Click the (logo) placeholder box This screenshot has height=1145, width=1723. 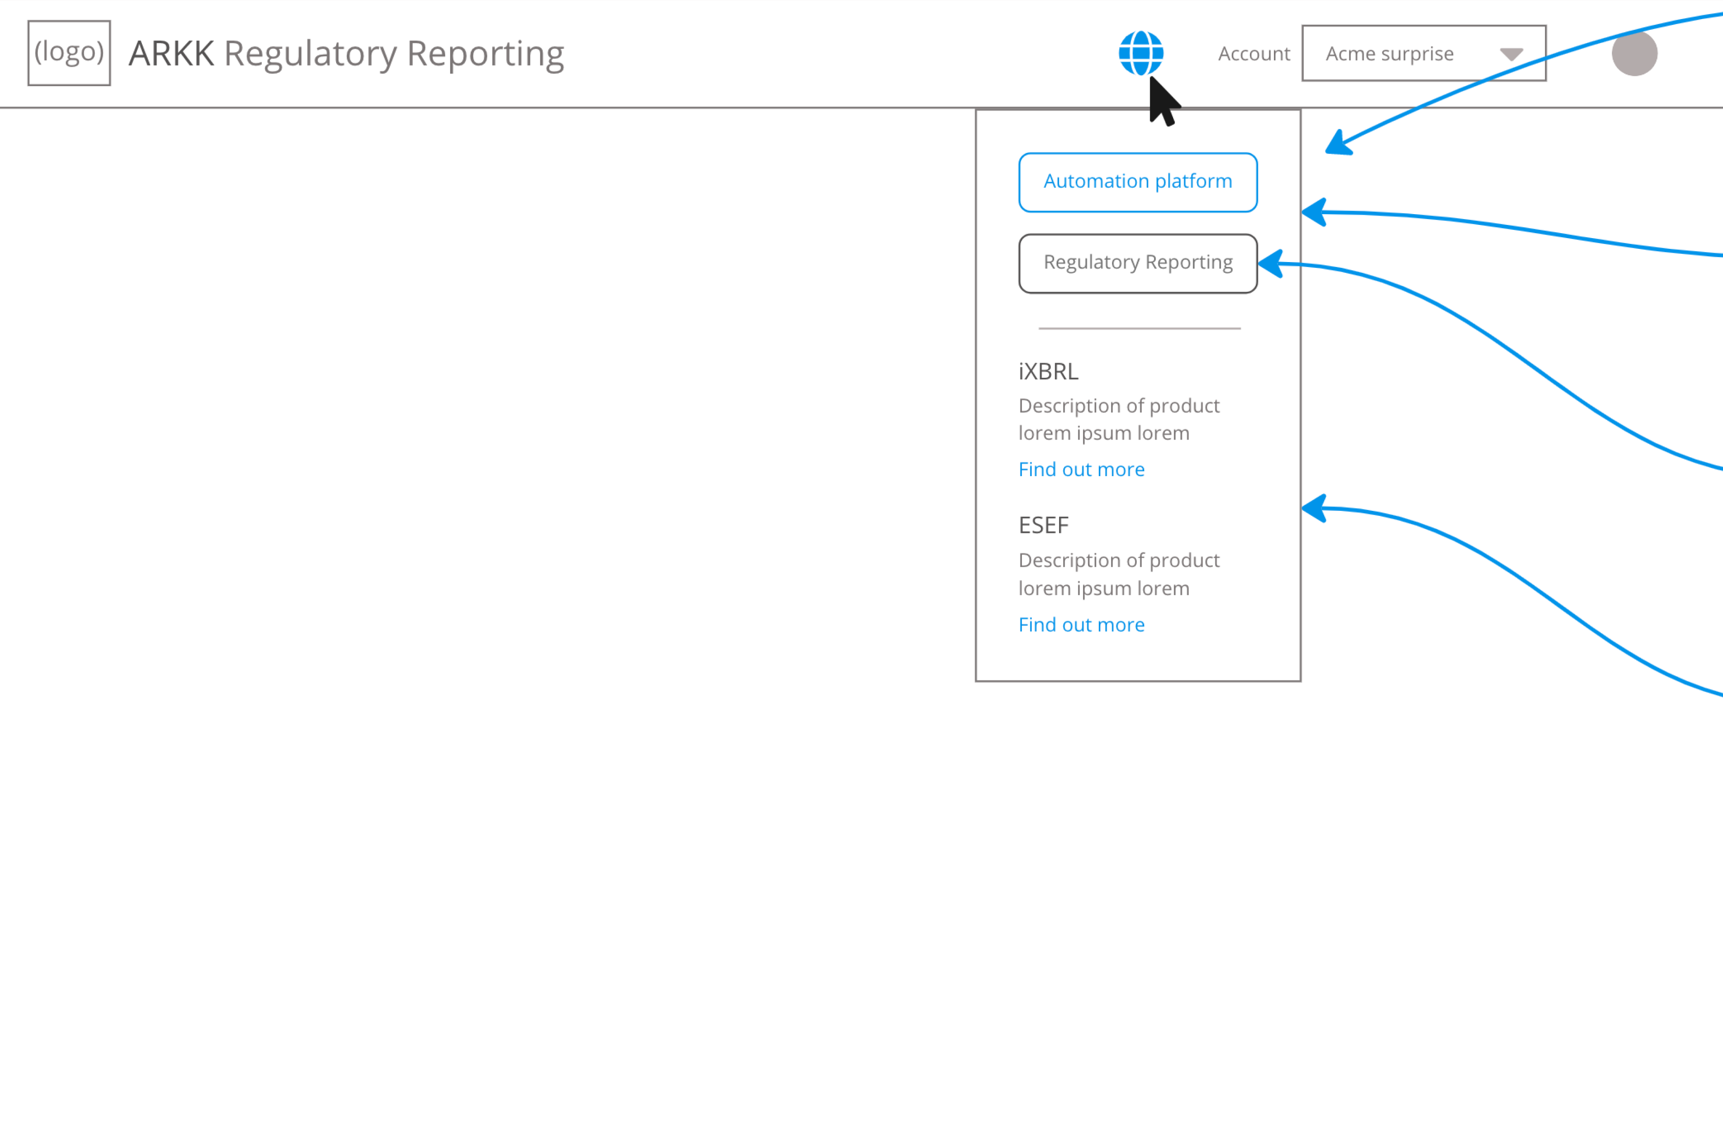point(69,53)
